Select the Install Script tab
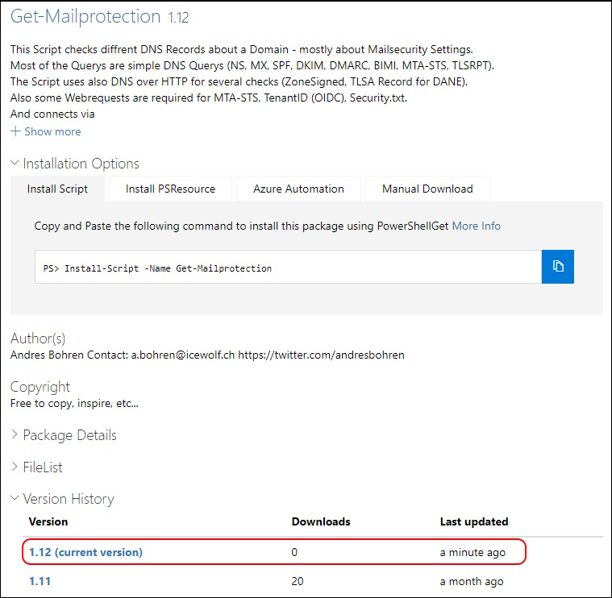Viewport: 612px width, 598px height. click(57, 189)
